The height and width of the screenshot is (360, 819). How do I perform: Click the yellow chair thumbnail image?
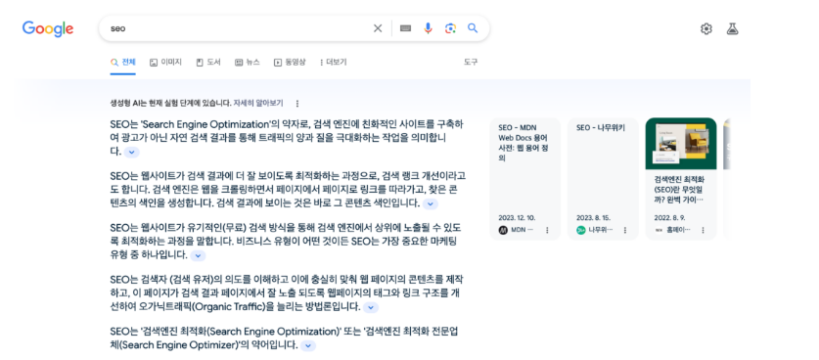[x=681, y=143]
